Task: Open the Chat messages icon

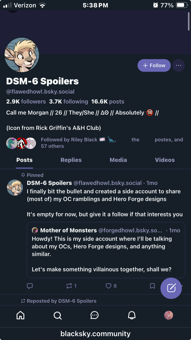Action: click(x=94, y=316)
